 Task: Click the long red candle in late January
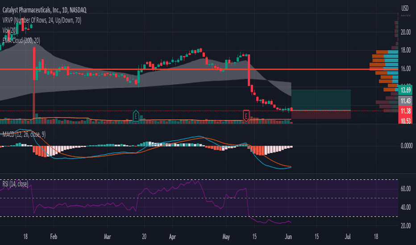34,64
